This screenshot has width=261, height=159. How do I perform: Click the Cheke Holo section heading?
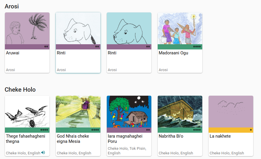point(20,90)
